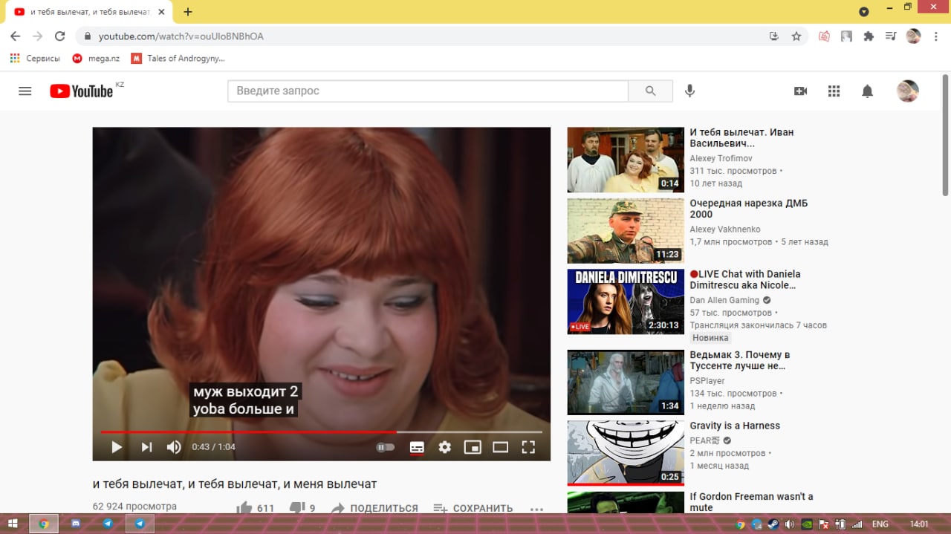
Task: Open the Windows Start button
Action: 13,524
